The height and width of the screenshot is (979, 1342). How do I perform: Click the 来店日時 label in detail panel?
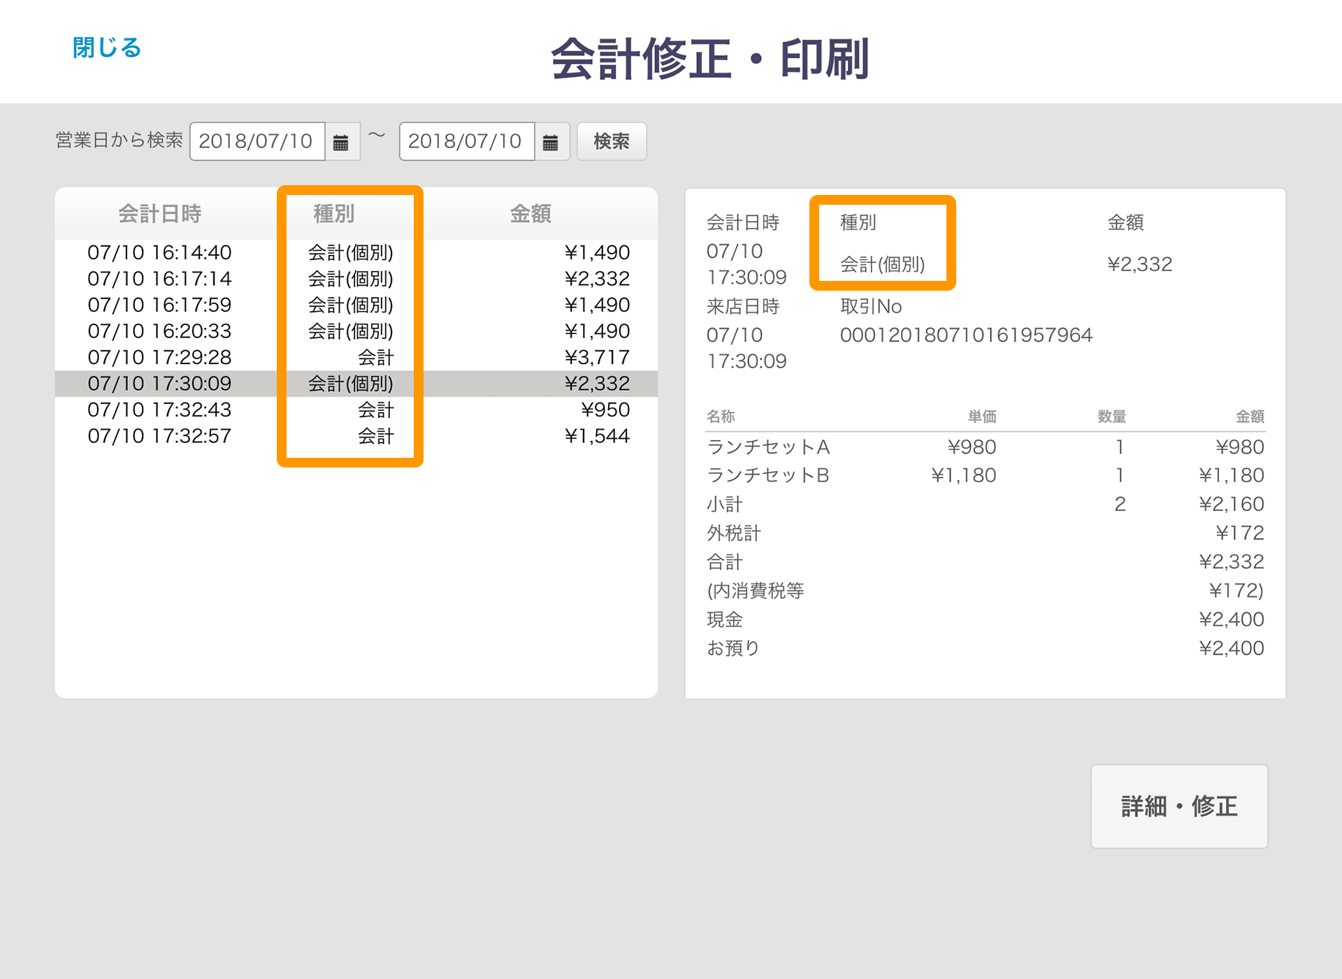pos(743,307)
